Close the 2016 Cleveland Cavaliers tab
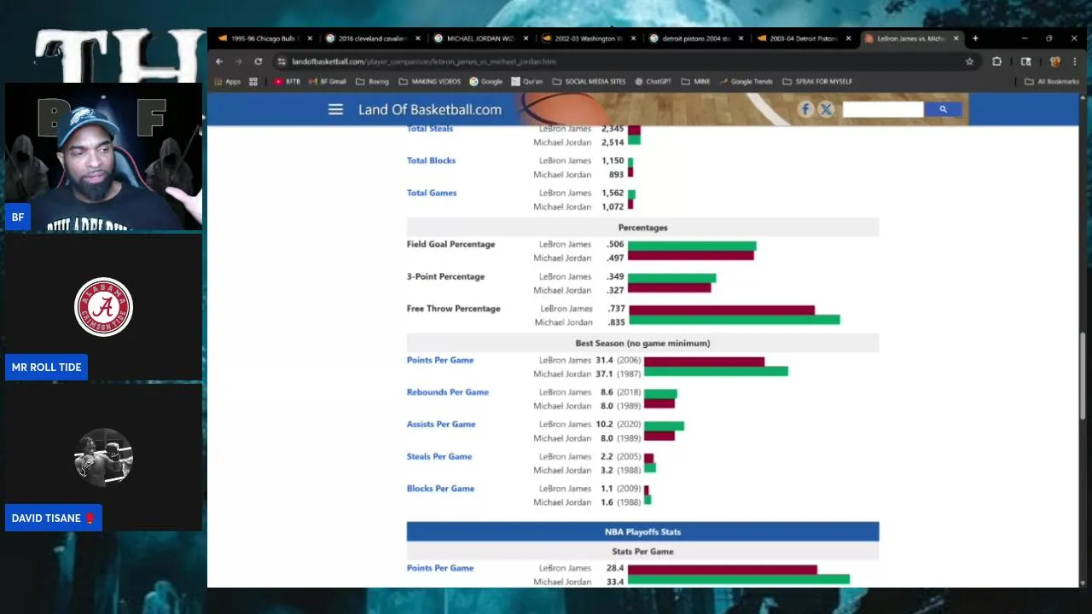This screenshot has width=1092, height=614. pyautogui.click(x=417, y=38)
